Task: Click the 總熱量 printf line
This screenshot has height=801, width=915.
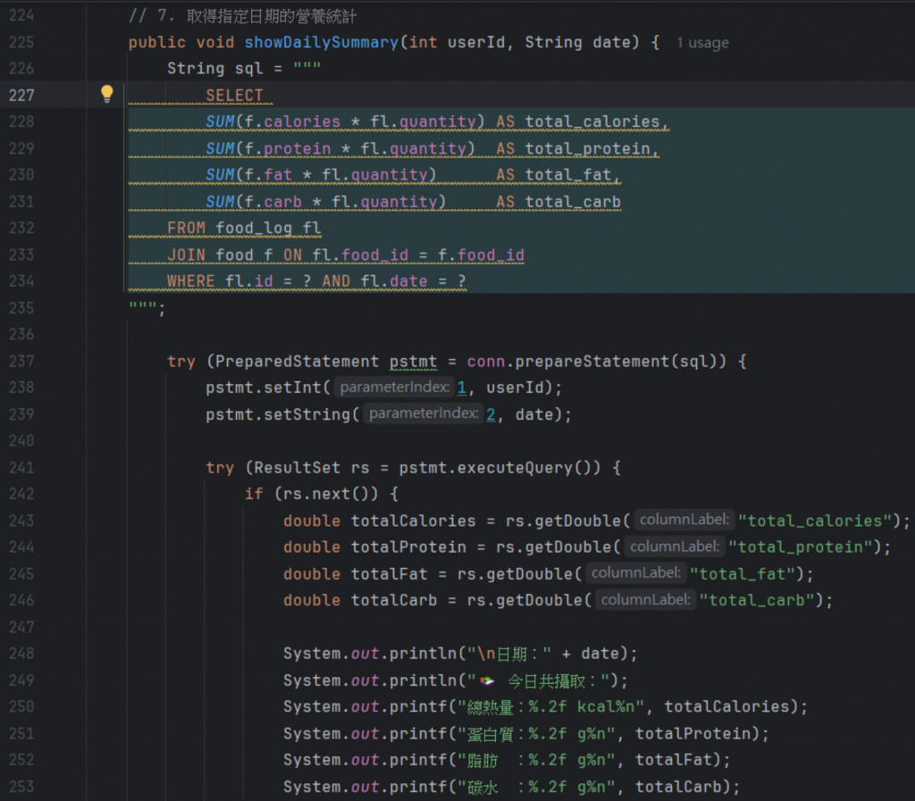Action: tap(546, 706)
